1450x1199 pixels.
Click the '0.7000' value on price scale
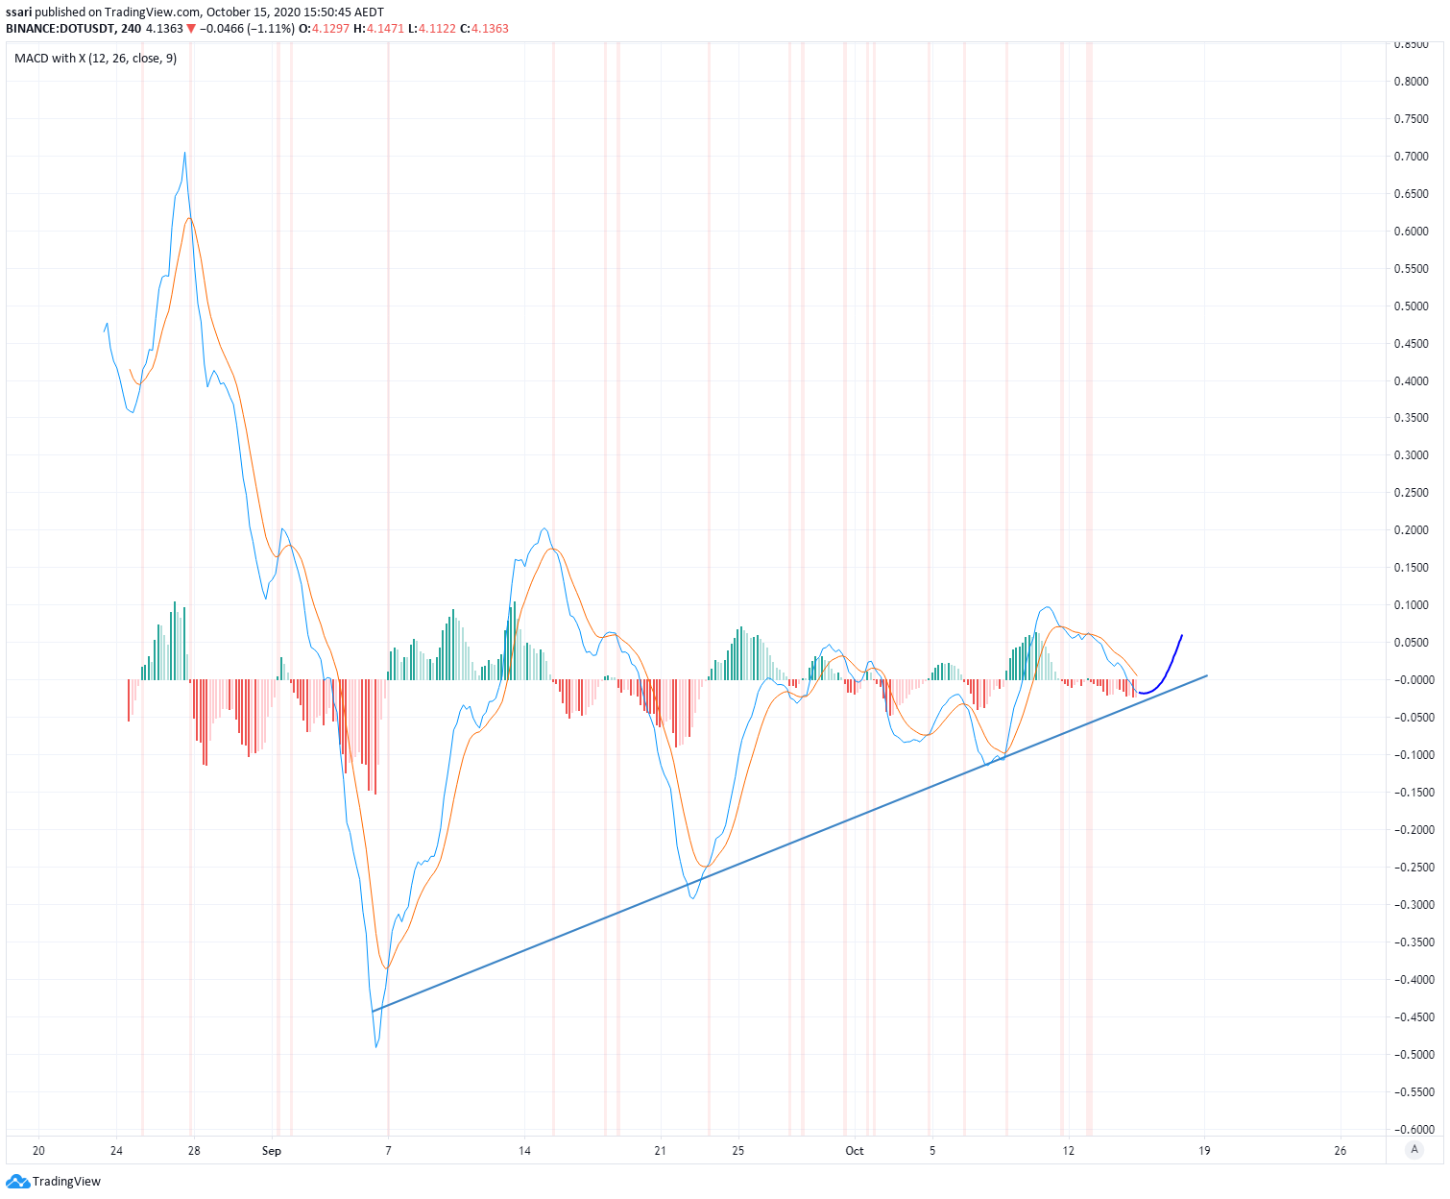pos(1412,157)
